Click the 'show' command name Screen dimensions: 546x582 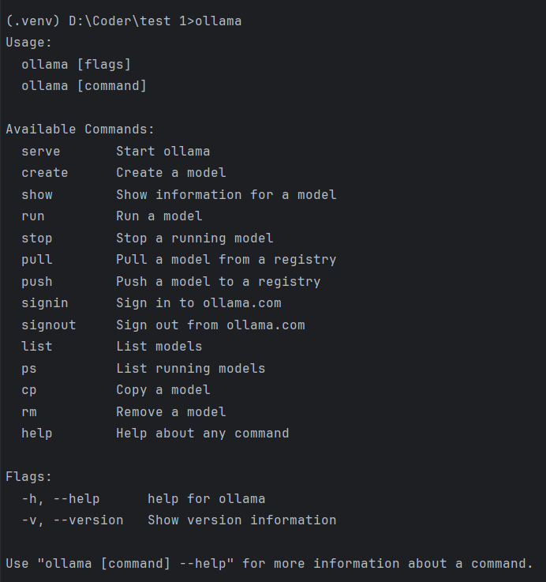pyautogui.click(x=37, y=194)
